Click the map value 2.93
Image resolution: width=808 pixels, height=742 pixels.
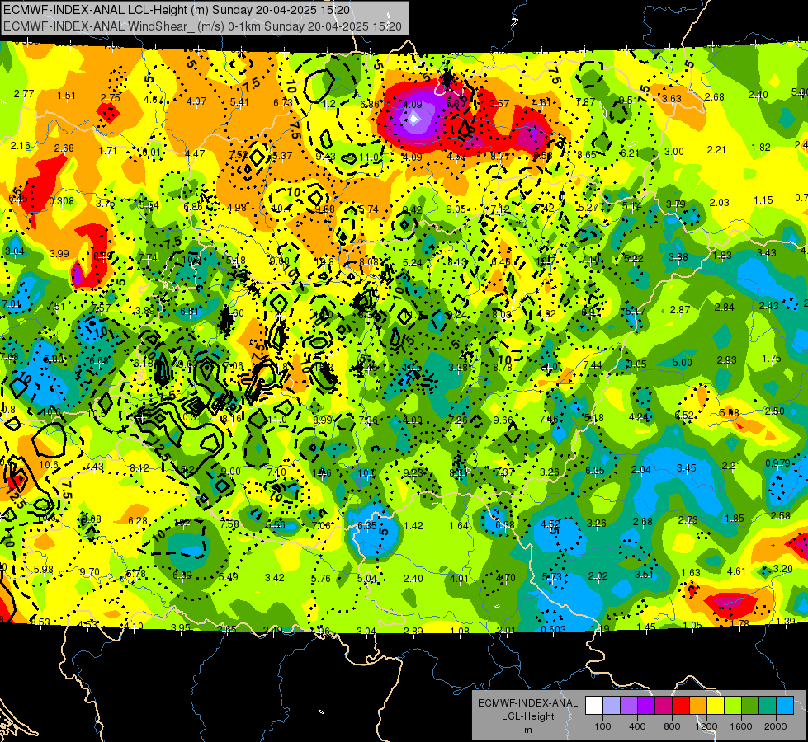(x=726, y=360)
